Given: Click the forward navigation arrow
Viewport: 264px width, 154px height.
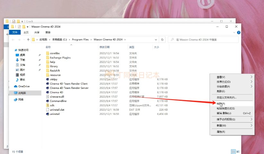Looking at the screenshot, I should (x=19, y=40).
